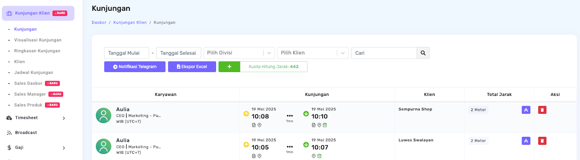Screen dimensions: 580x160
Task: Open the document icon under 10:05
Action: point(254,156)
